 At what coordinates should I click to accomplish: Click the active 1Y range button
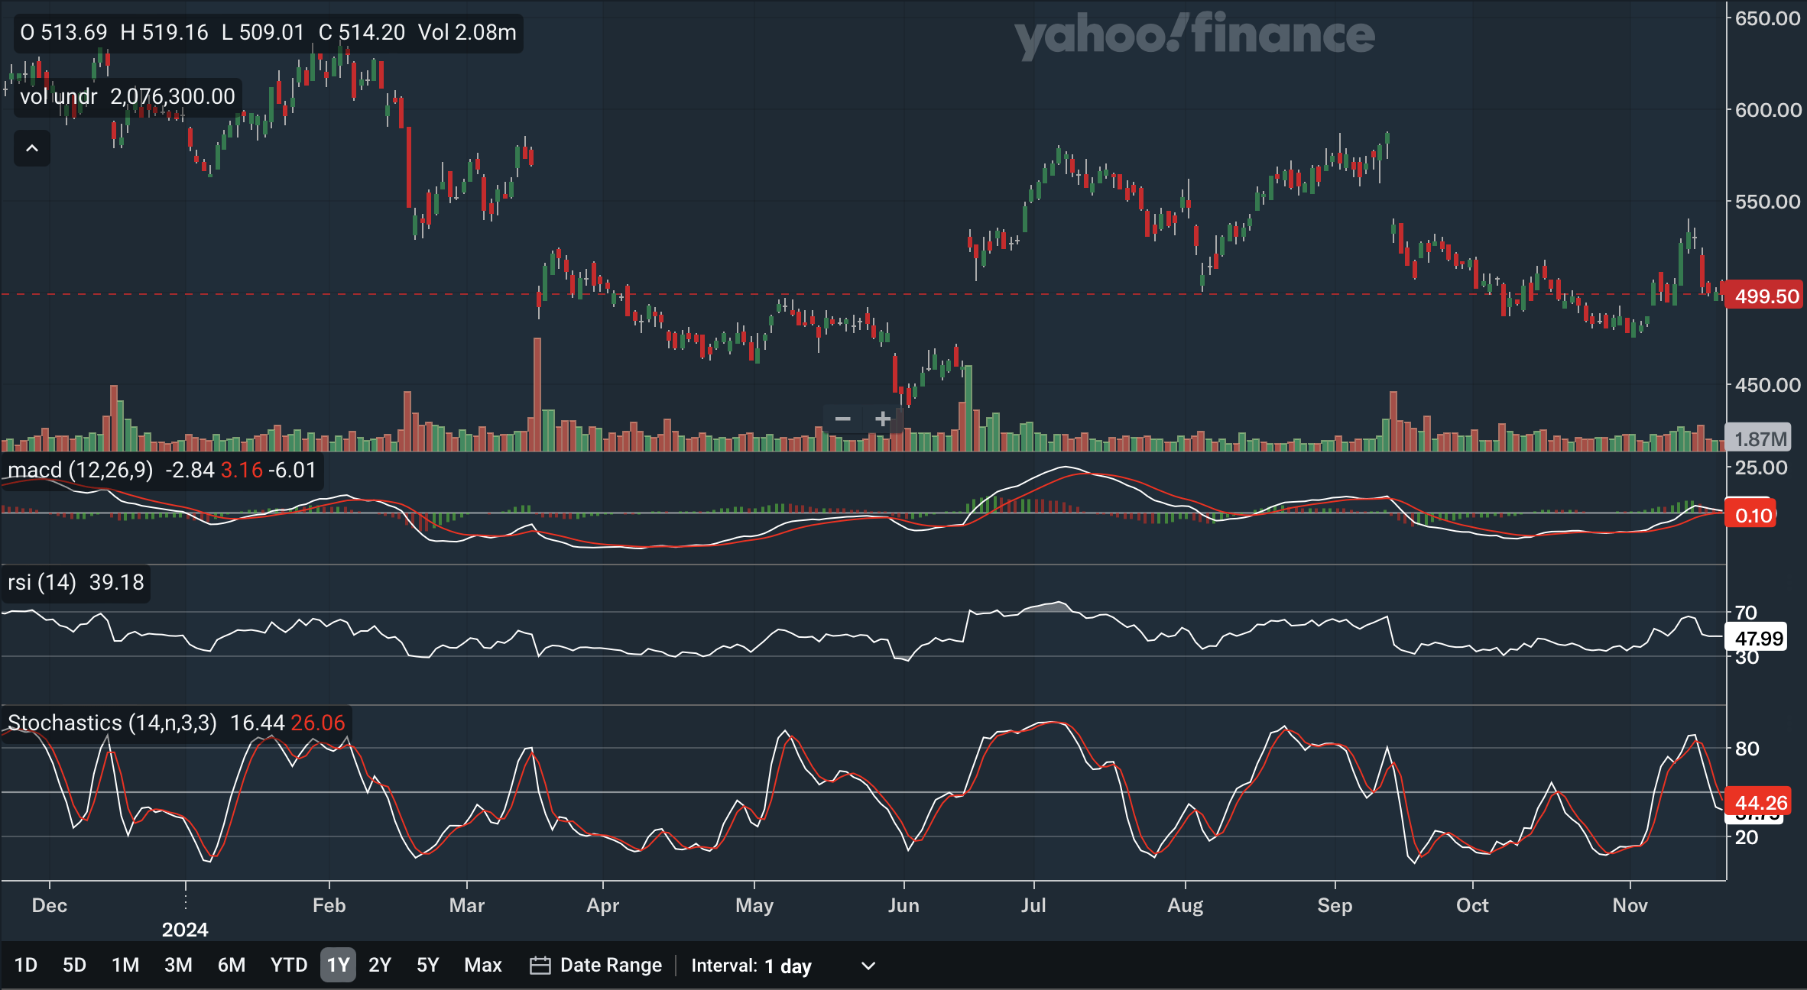pyautogui.click(x=338, y=965)
